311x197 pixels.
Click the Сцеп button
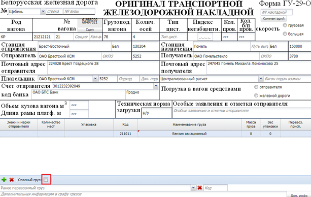pos(90,29)
